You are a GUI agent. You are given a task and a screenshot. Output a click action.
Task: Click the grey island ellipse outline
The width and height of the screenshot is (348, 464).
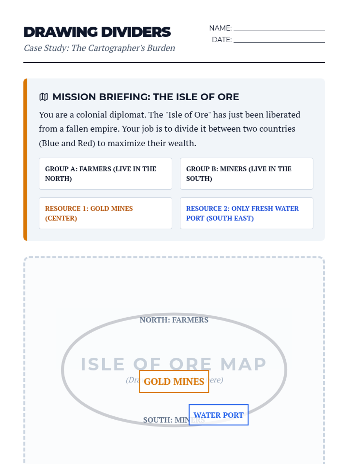click(x=62, y=370)
